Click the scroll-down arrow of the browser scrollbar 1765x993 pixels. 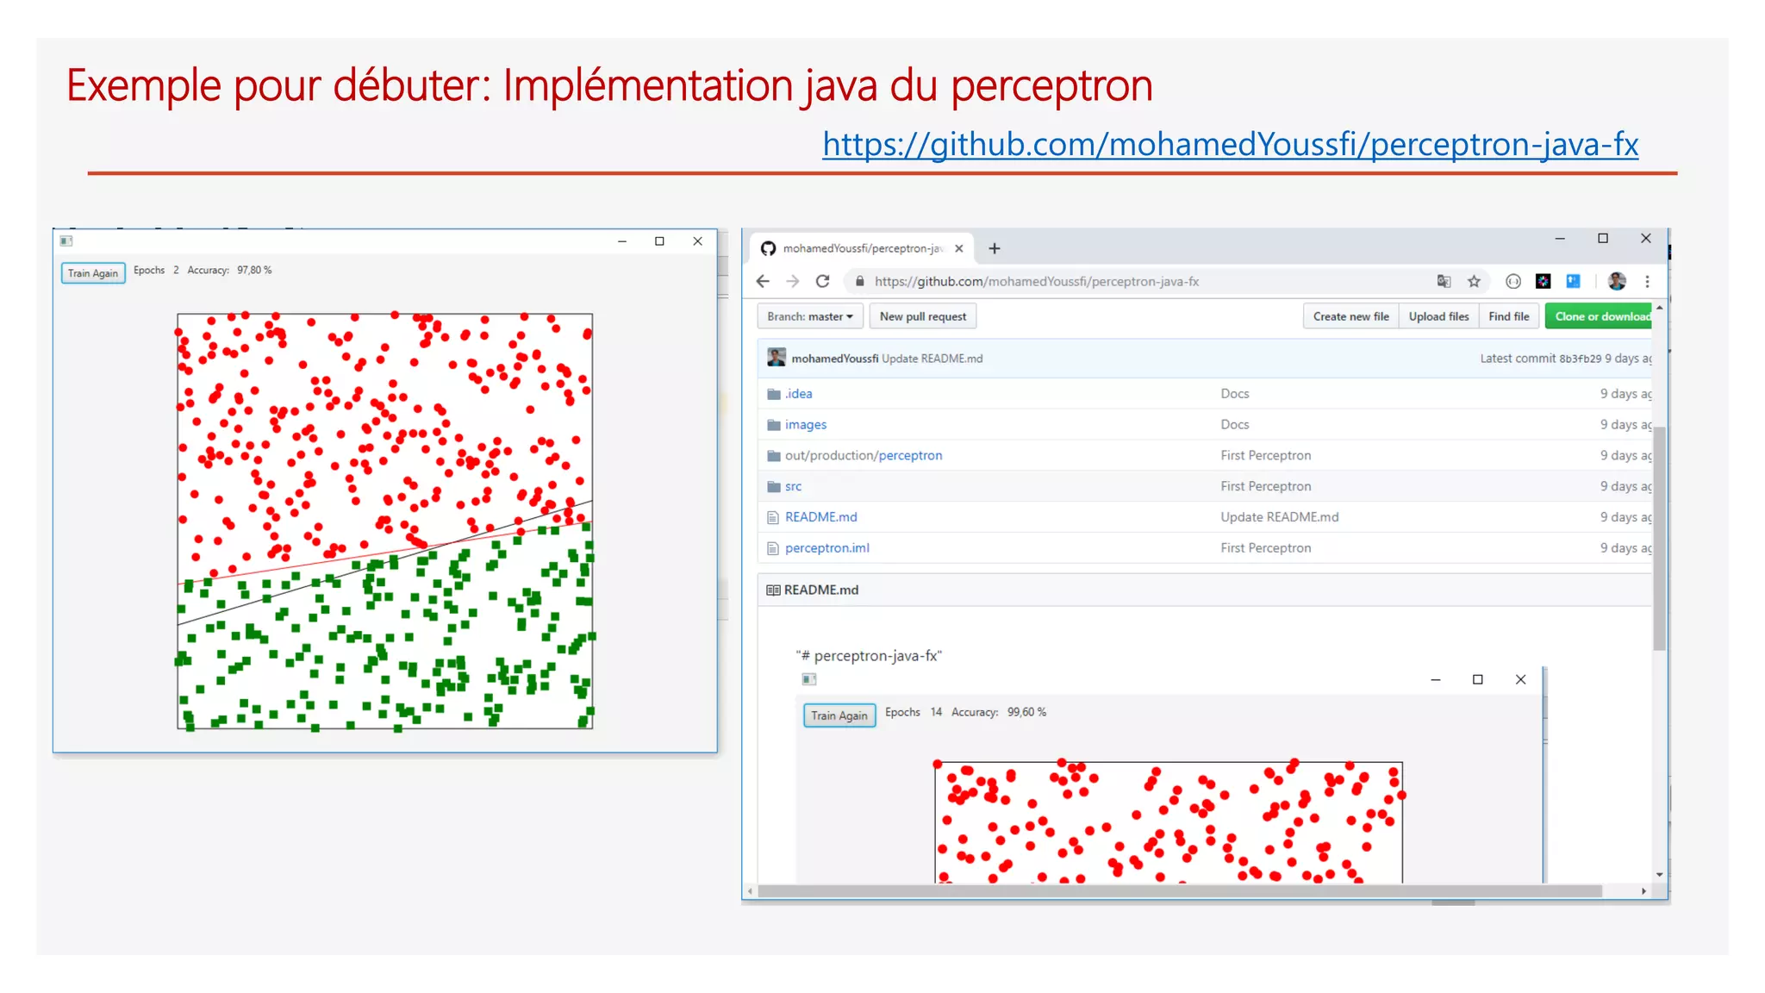point(1660,875)
